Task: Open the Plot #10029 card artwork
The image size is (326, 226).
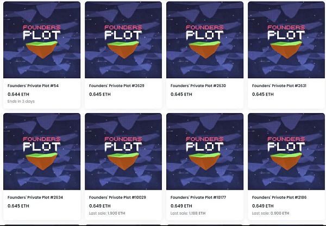Action: (123, 152)
